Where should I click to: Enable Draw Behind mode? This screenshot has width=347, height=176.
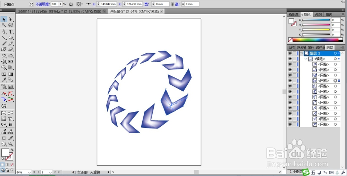[x=7, y=170]
